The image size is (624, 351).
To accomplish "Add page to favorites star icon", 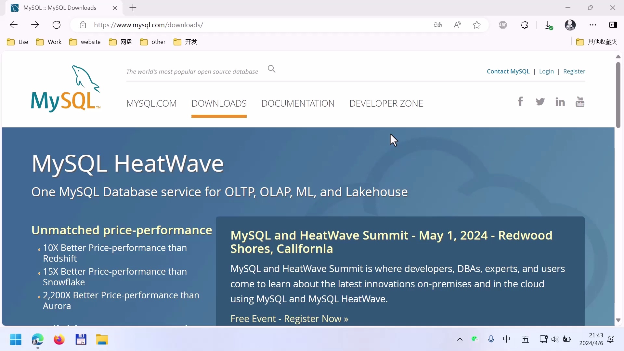I will [476, 25].
